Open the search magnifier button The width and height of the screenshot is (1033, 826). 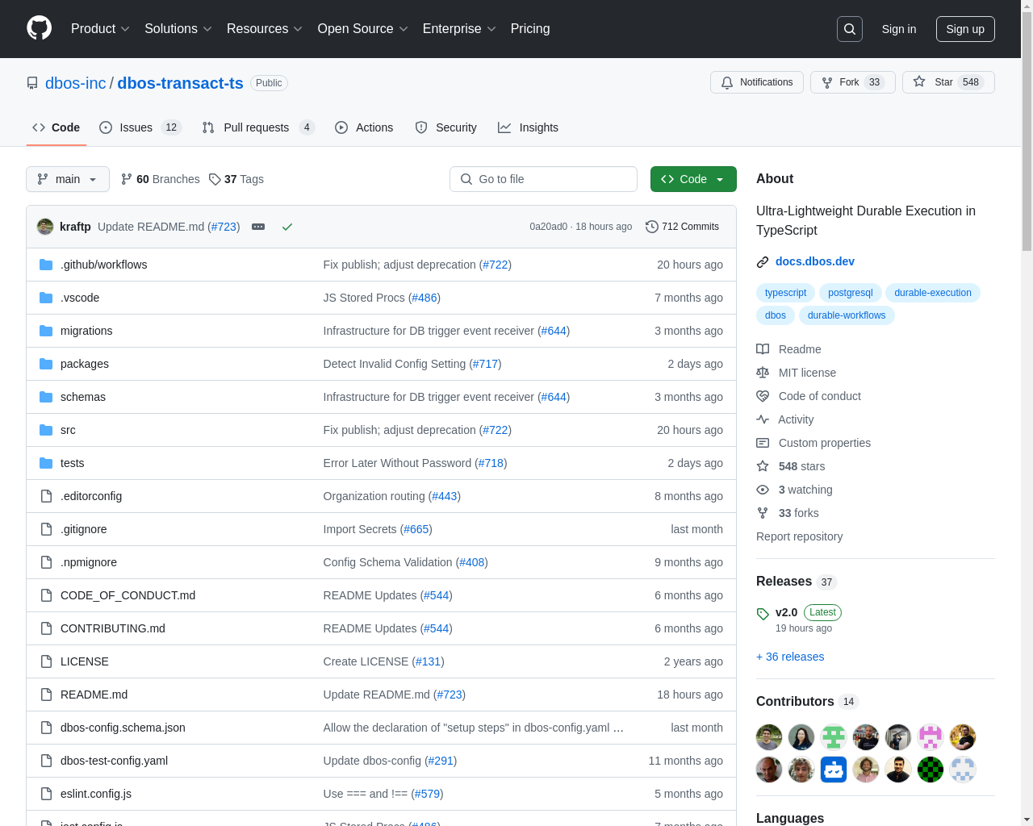(850, 29)
